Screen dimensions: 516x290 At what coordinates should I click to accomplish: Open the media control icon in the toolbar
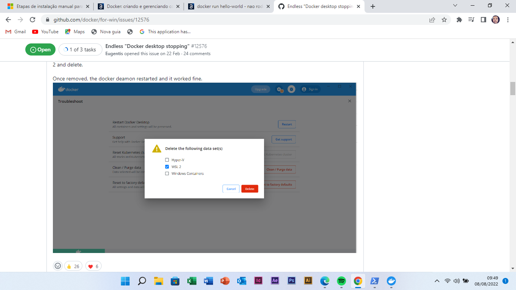(471, 20)
